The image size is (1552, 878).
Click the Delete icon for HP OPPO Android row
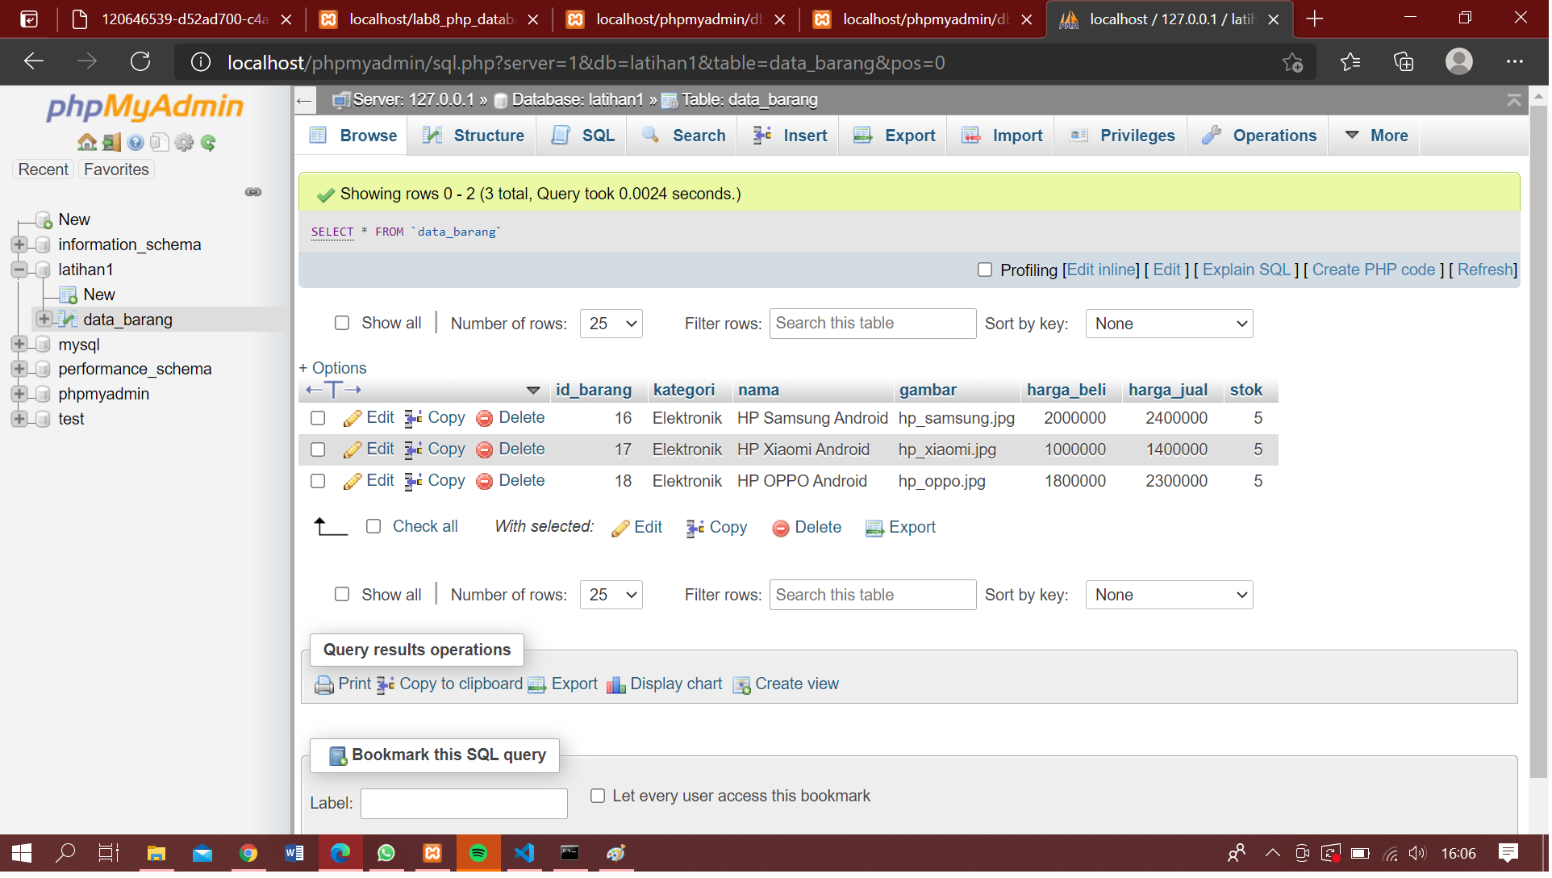(485, 481)
